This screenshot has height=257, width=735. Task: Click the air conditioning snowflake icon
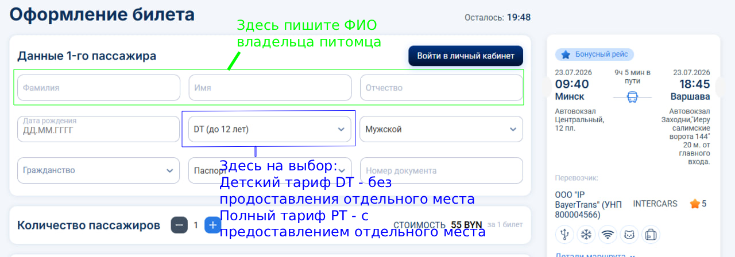point(586,234)
